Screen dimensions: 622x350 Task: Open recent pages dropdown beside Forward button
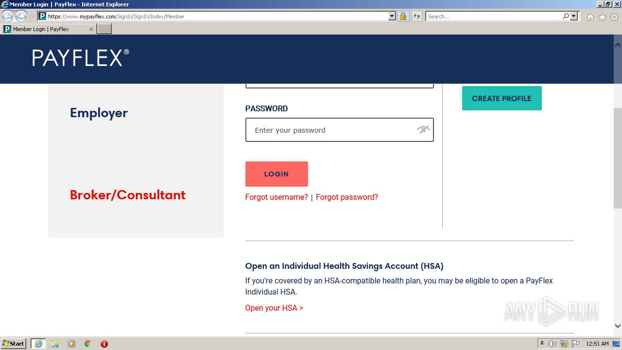32,17
